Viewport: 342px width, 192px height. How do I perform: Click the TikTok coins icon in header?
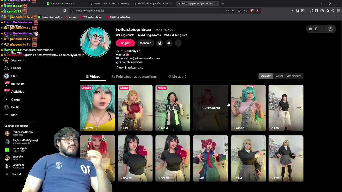pos(310,29)
